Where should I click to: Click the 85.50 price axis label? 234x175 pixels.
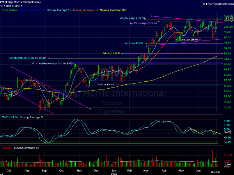tap(228, 80)
